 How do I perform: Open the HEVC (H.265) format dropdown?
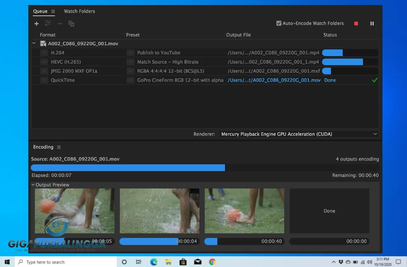(x=44, y=62)
